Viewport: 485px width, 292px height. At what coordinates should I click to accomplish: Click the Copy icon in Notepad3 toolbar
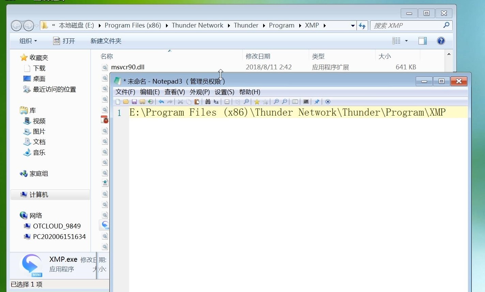click(x=189, y=102)
